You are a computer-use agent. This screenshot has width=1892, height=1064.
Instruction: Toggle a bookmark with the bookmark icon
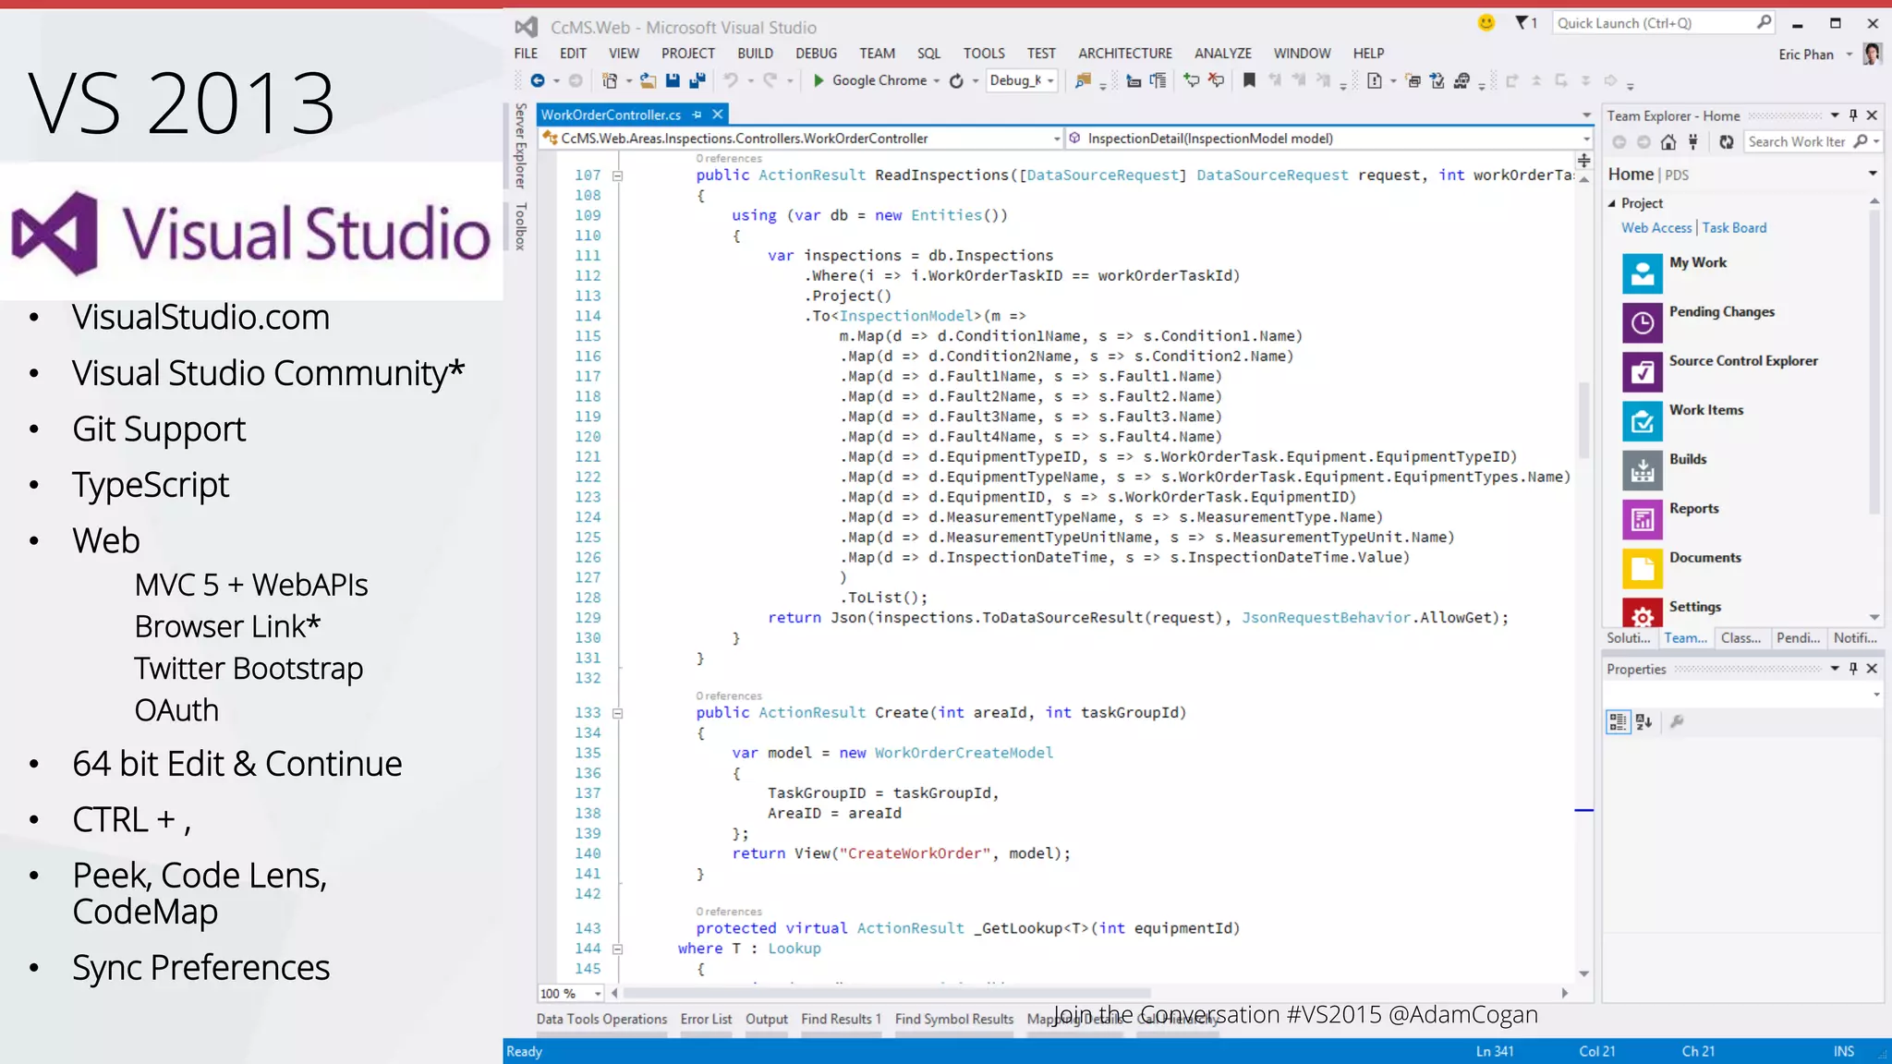click(x=1249, y=80)
